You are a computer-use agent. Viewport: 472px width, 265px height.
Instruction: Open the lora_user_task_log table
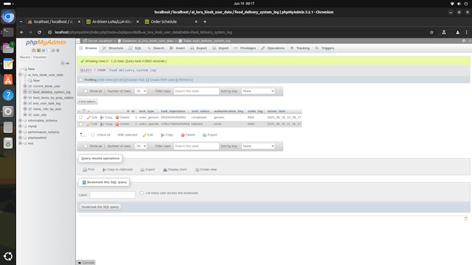[47, 103]
